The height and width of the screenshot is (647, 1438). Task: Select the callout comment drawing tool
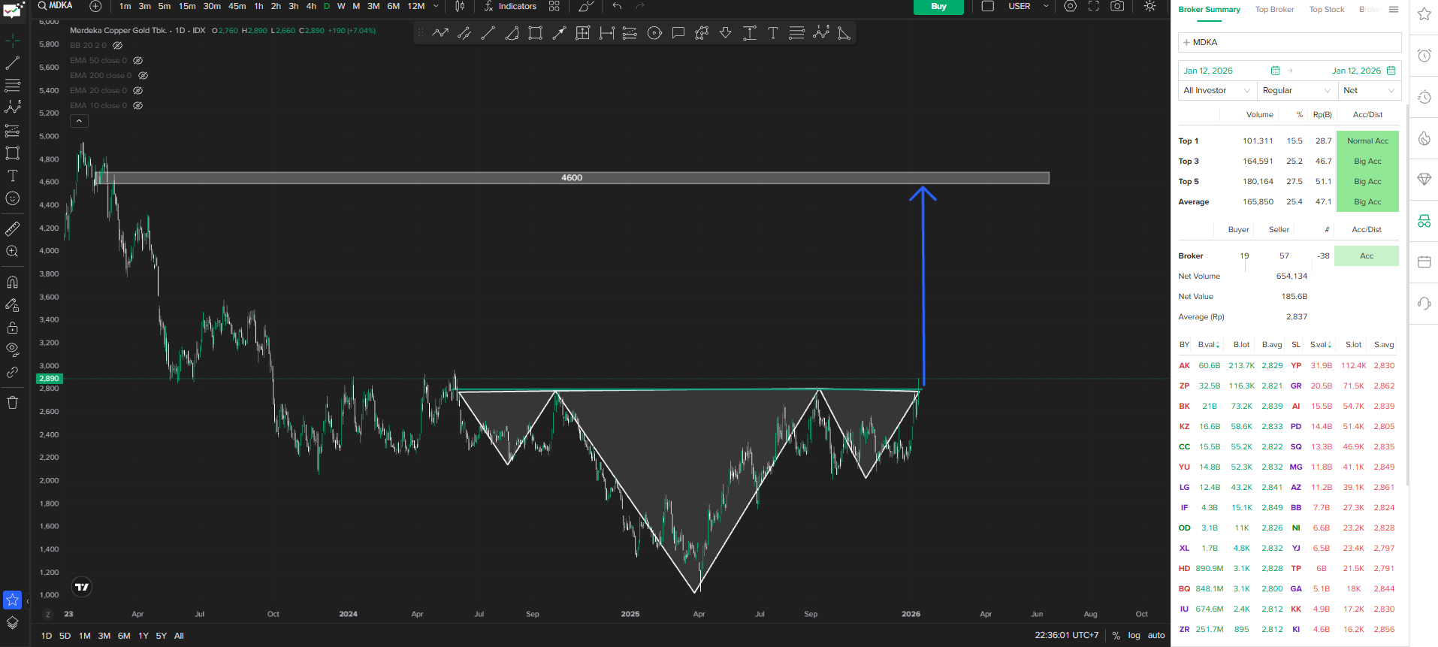coord(678,33)
